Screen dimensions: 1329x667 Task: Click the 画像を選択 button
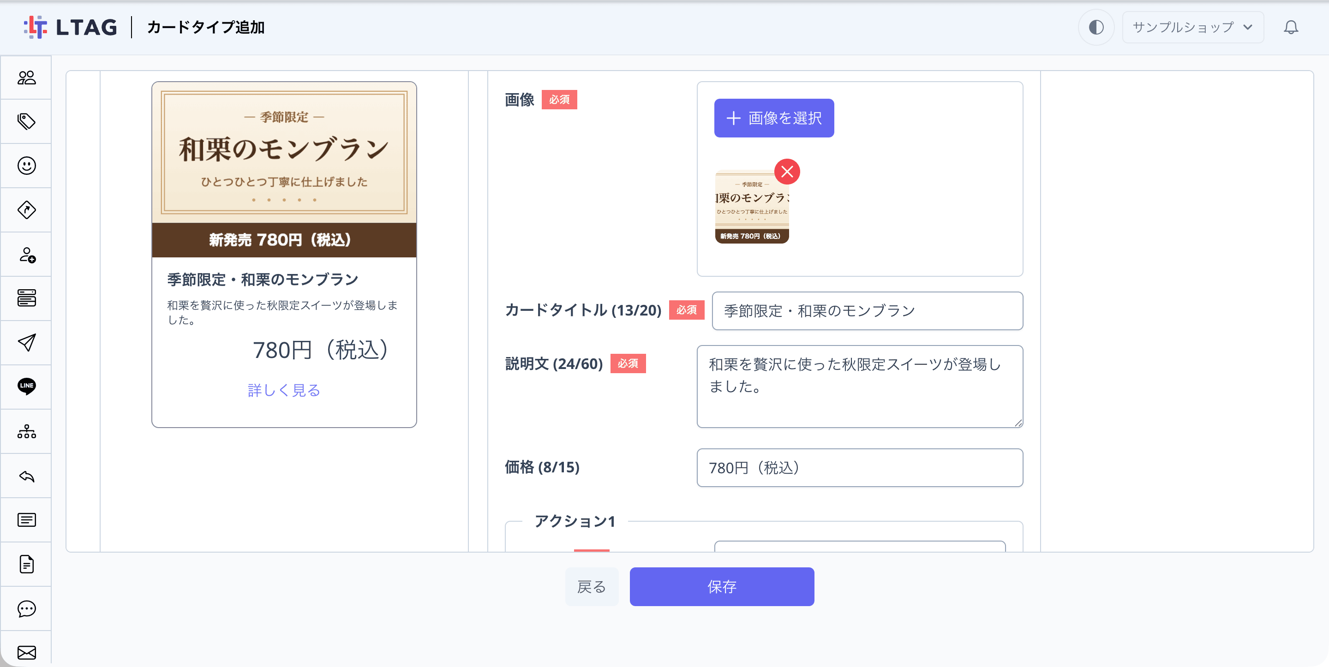pos(773,118)
